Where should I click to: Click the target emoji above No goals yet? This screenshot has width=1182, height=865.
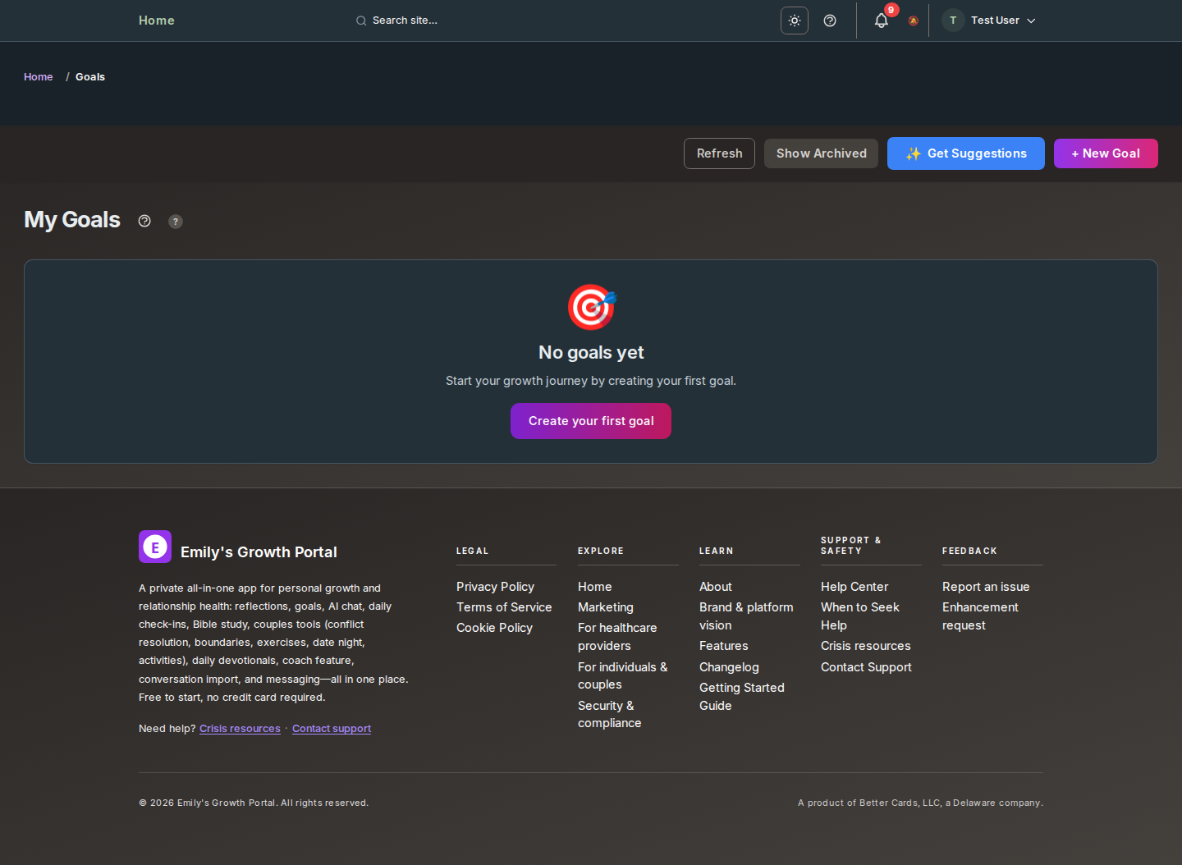tap(591, 307)
